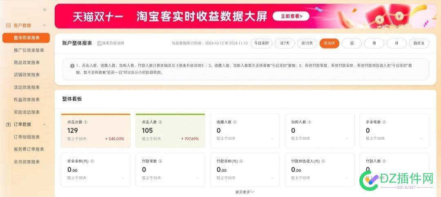Click the notice info icon in tip box
Viewport: 441px width, 197px height.
tap(72, 66)
